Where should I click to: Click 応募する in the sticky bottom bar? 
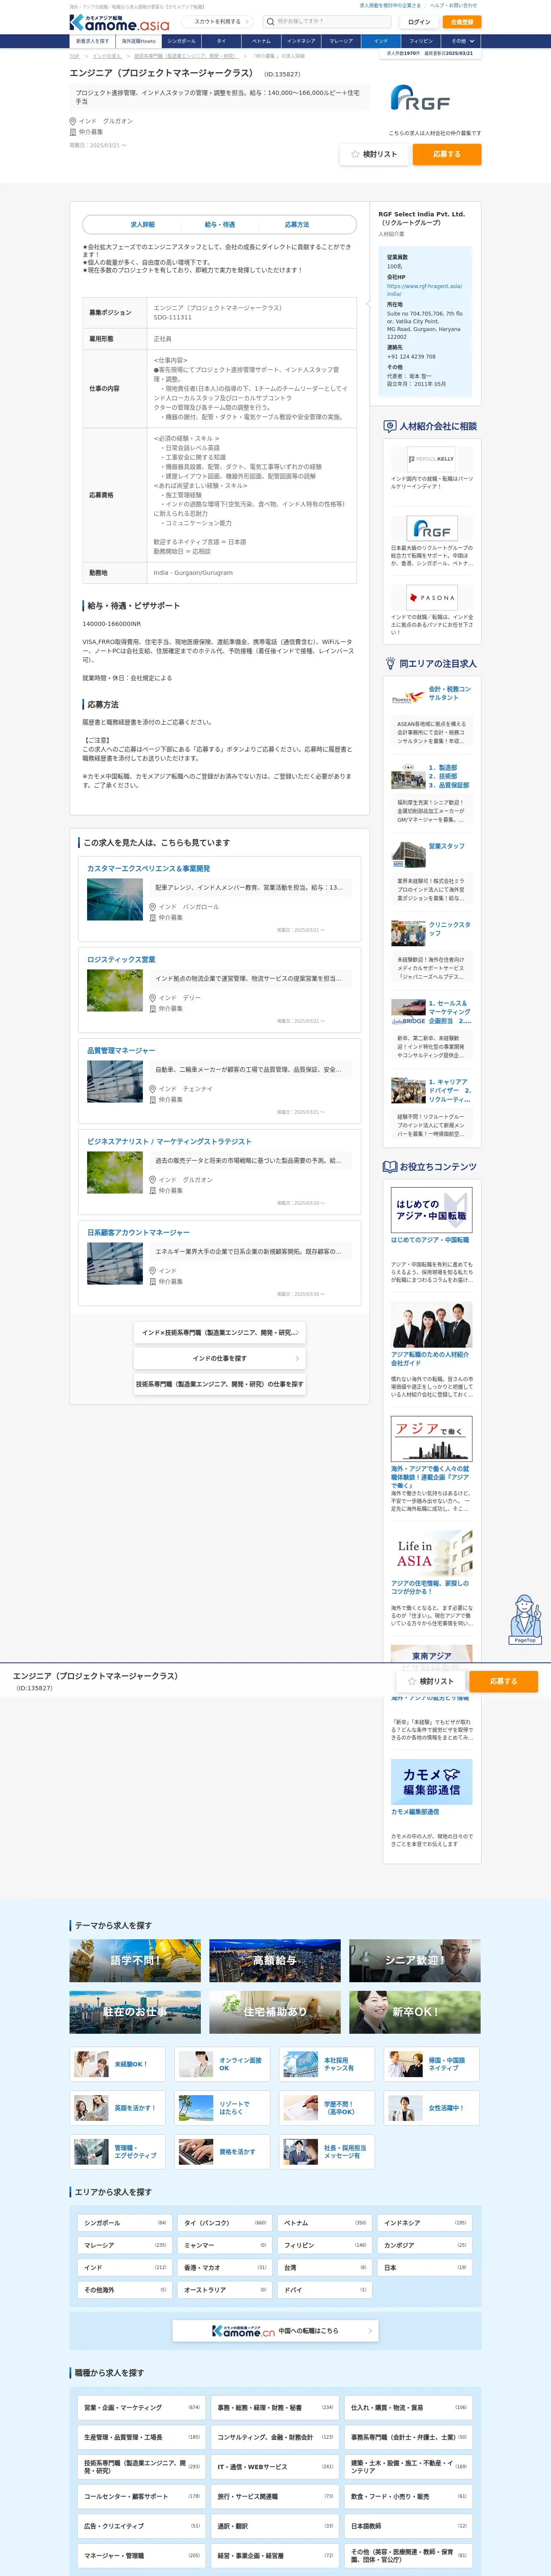(x=503, y=1681)
